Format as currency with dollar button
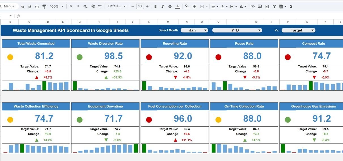The image size is (343, 161). tap(71, 6)
